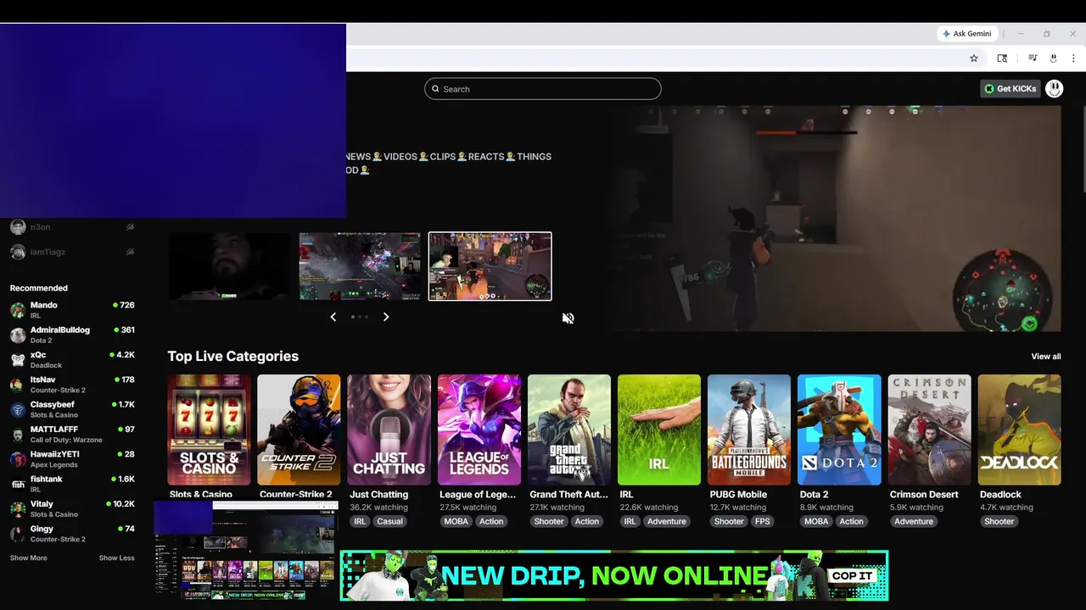Open Gingy's channel avatar
Screen dimensions: 1086x610
pos(18,534)
